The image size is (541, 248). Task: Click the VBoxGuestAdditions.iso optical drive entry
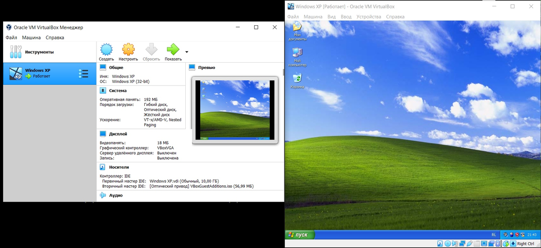[x=202, y=186]
